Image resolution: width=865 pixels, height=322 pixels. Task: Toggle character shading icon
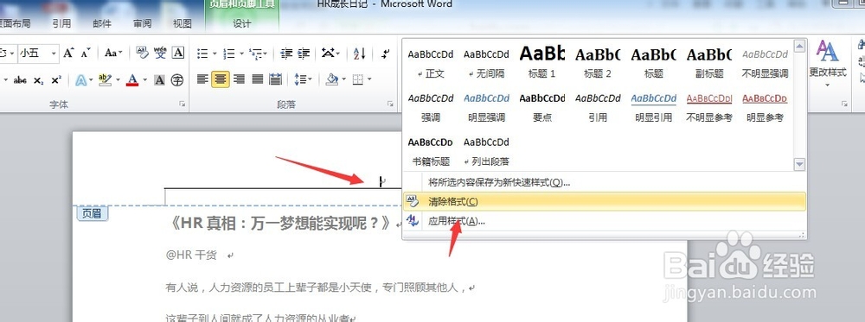[x=159, y=80]
